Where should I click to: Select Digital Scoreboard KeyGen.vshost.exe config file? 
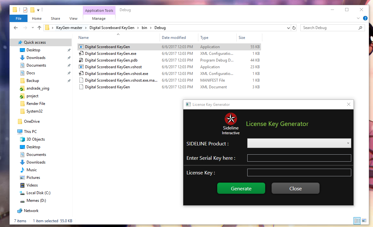[169, 74]
